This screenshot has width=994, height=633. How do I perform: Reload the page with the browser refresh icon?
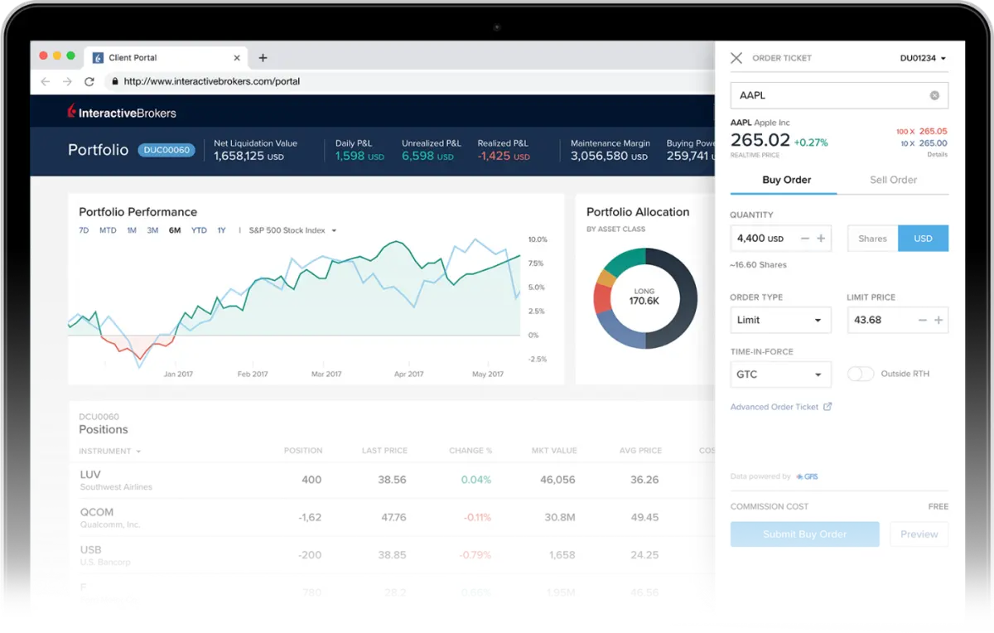[x=89, y=81]
